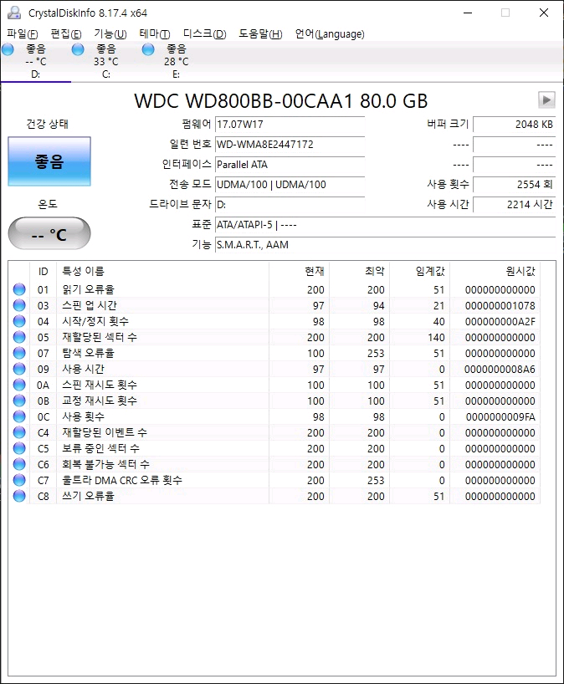
Task: Click the next disk arrow button
Action: pos(546,100)
